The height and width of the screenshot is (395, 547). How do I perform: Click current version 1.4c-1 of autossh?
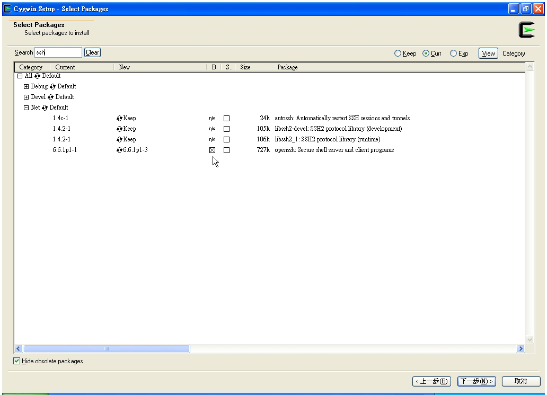point(60,118)
